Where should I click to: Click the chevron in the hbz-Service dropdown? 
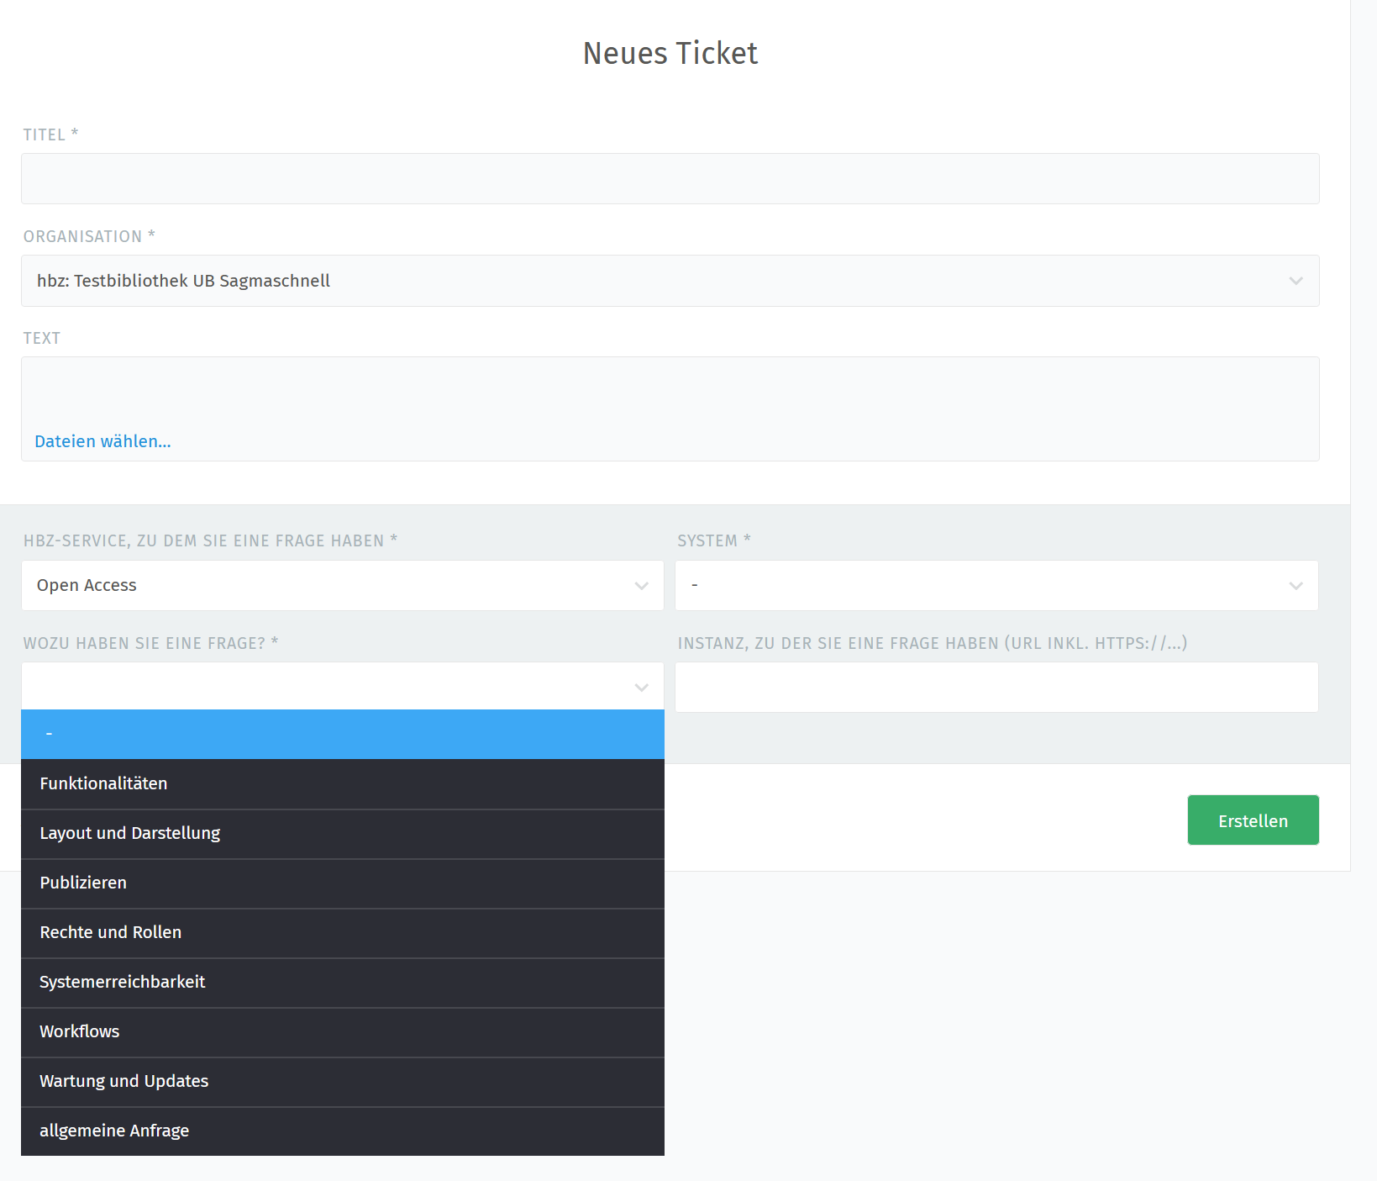click(642, 586)
